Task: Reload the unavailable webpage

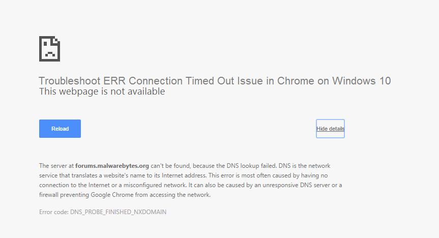Action: coord(60,129)
